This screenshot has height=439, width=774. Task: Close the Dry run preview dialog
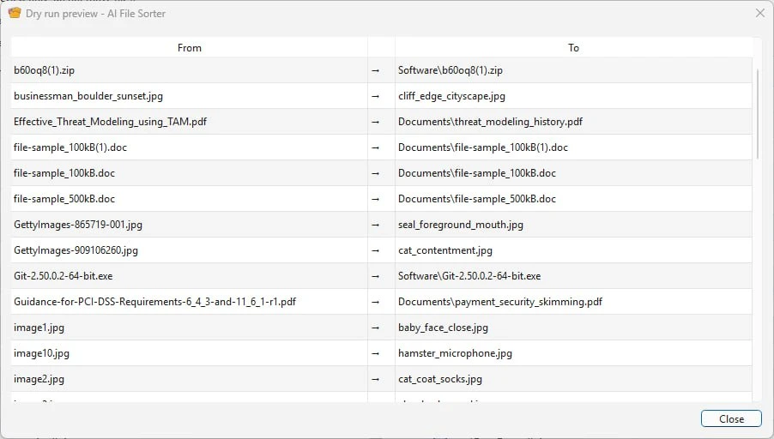(x=731, y=418)
